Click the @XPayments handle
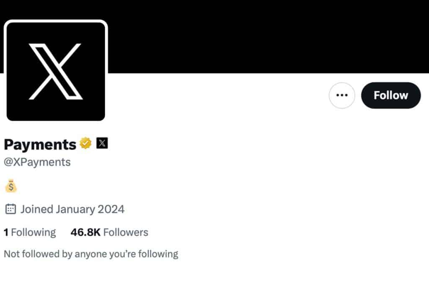This screenshot has height=286, width=429. [x=37, y=162]
